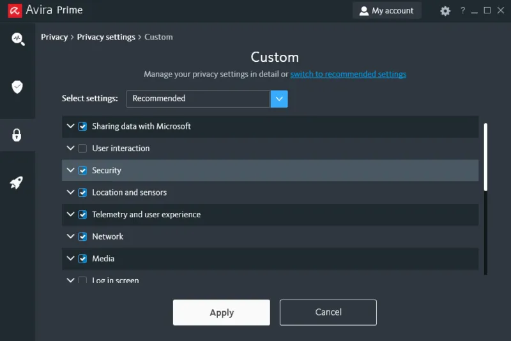Select the Privacy padlock sidebar icon
The height and width of the screenshot is (341, 511).
[x=17, y=135]
